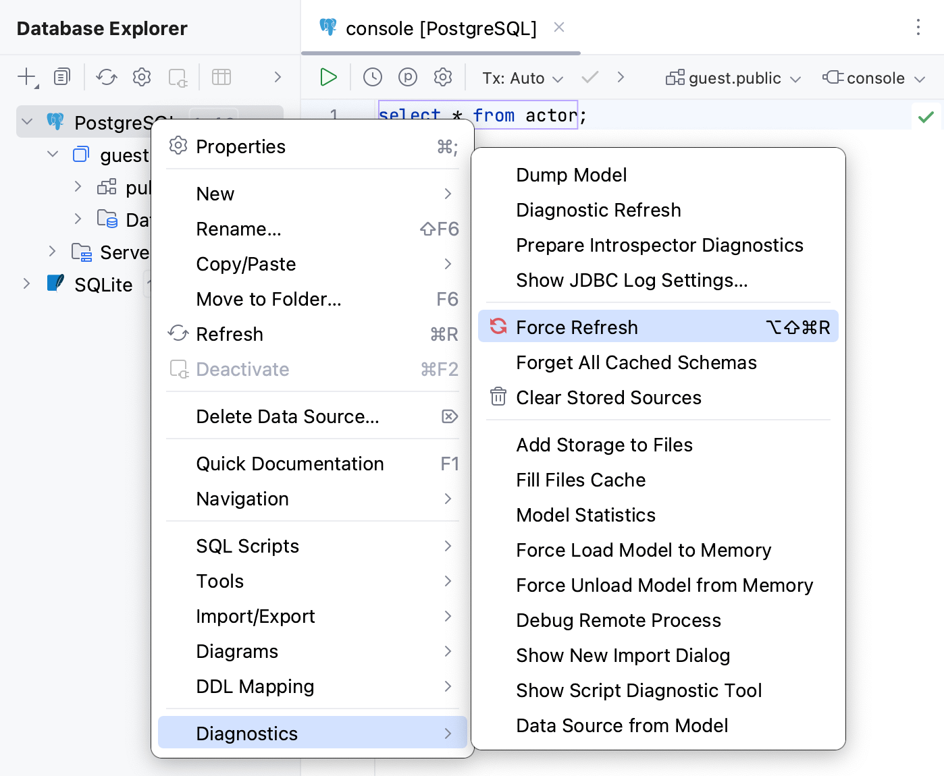Select Delete Data Source menu entry
Screen dimensions: 944x776
(x=287, y=416)
